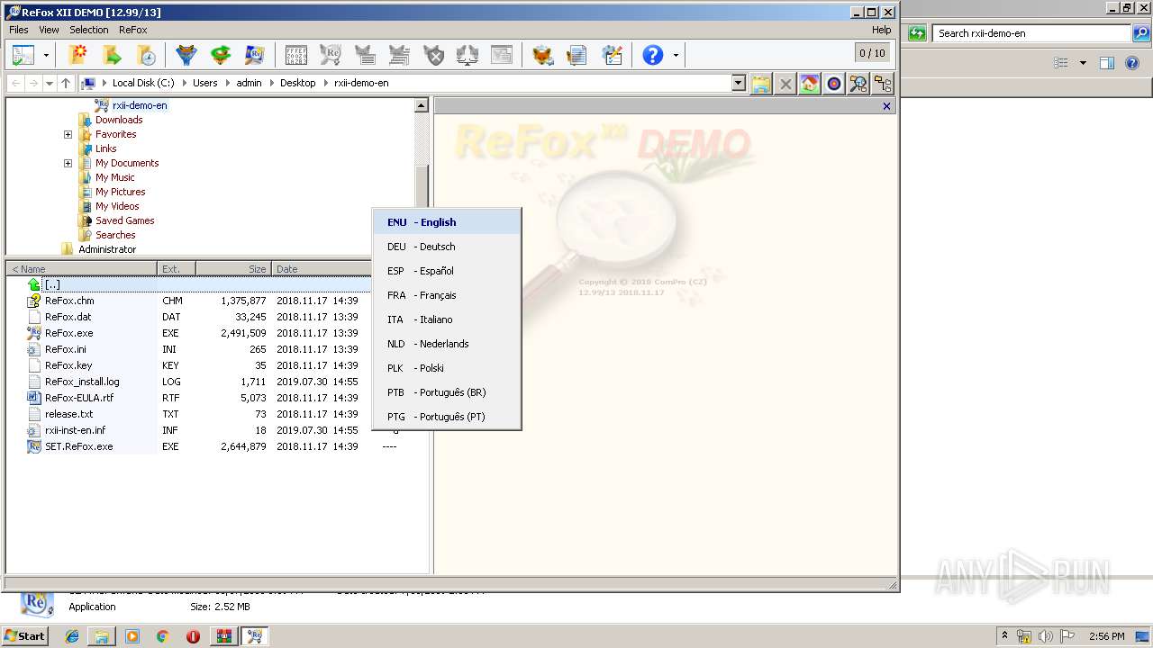Select Downloads folder in the tree
The height and width of the screenshot is (648, 1153).
point(119,120)
